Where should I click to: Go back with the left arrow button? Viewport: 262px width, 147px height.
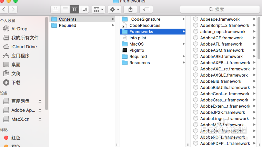coord(4,9)
